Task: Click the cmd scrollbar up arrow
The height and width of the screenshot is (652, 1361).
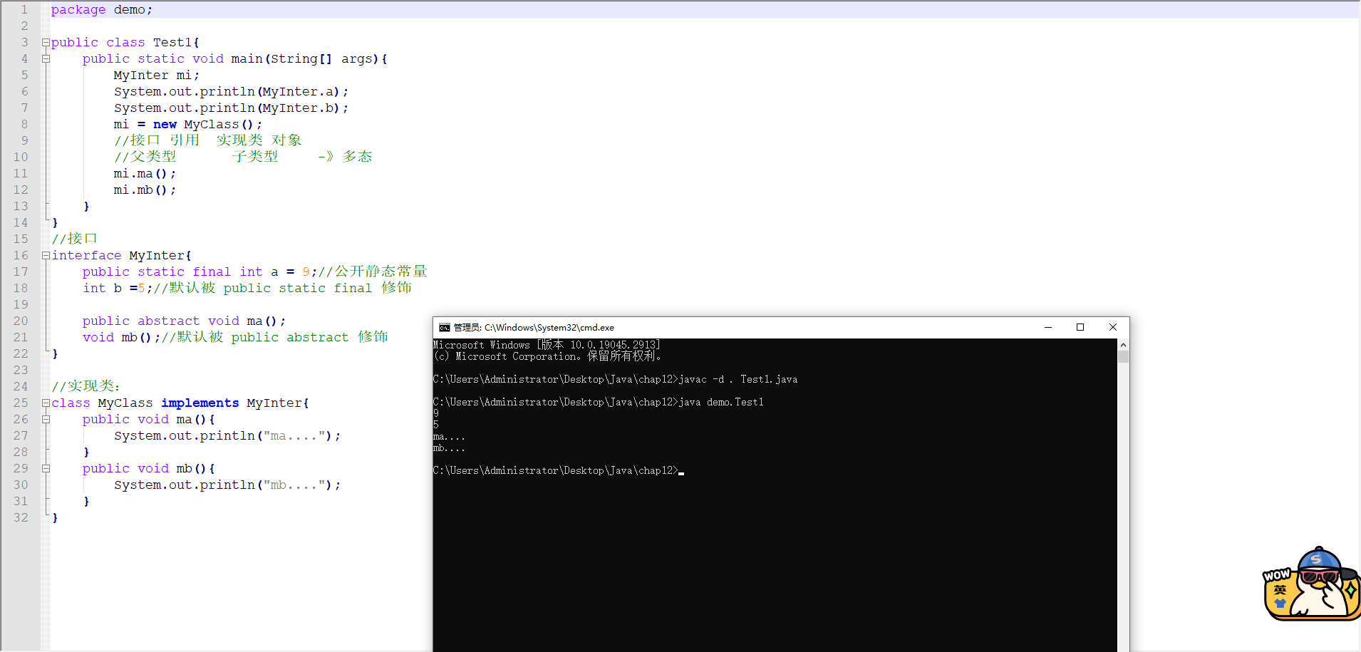Action: coord(1123,345)
